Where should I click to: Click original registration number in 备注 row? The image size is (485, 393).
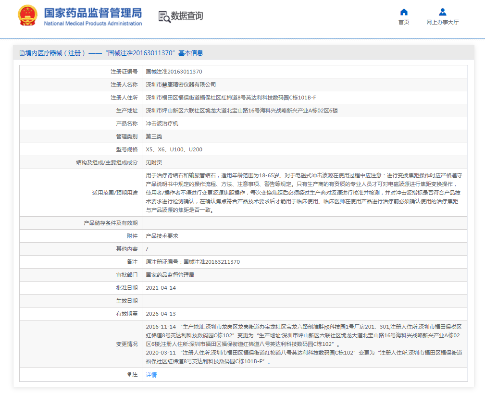(x=192, y=262)
